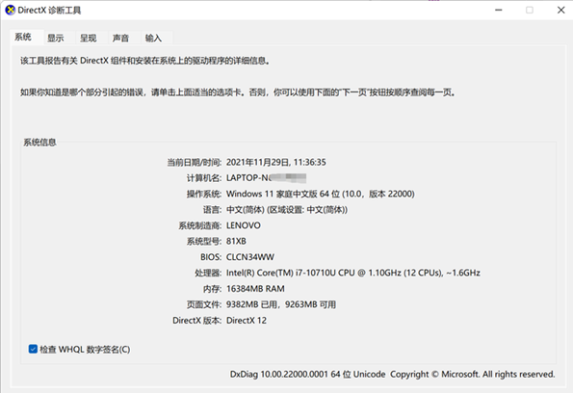Click the 系统制造商 label
Viewport: 573px width, 393px height.
pyautogui.click(x=200, y=225)
